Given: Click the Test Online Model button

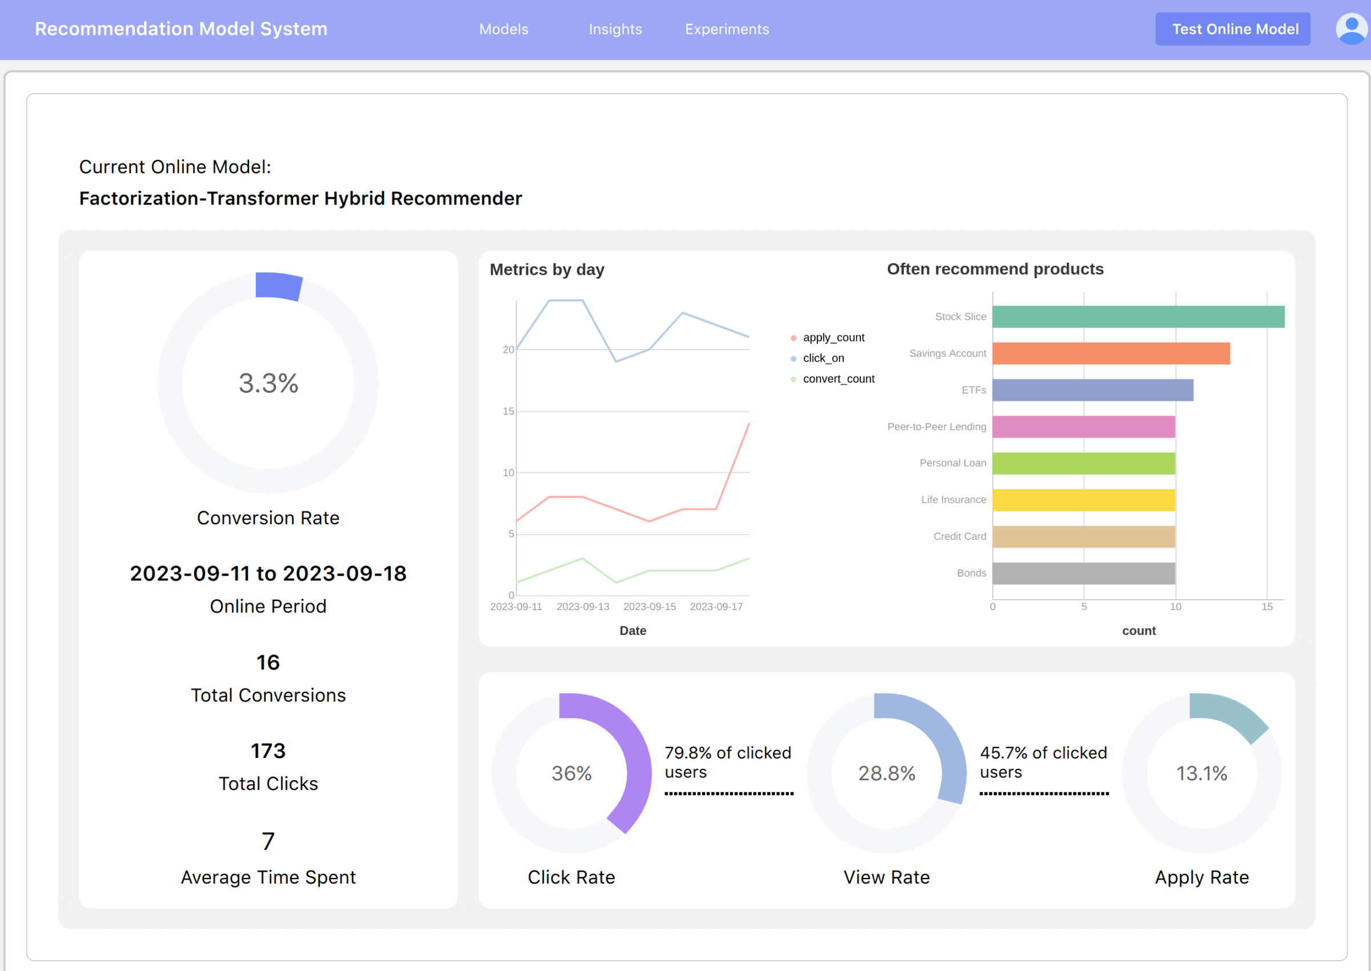Looking at the screenshot, I should coord(1232,29).
